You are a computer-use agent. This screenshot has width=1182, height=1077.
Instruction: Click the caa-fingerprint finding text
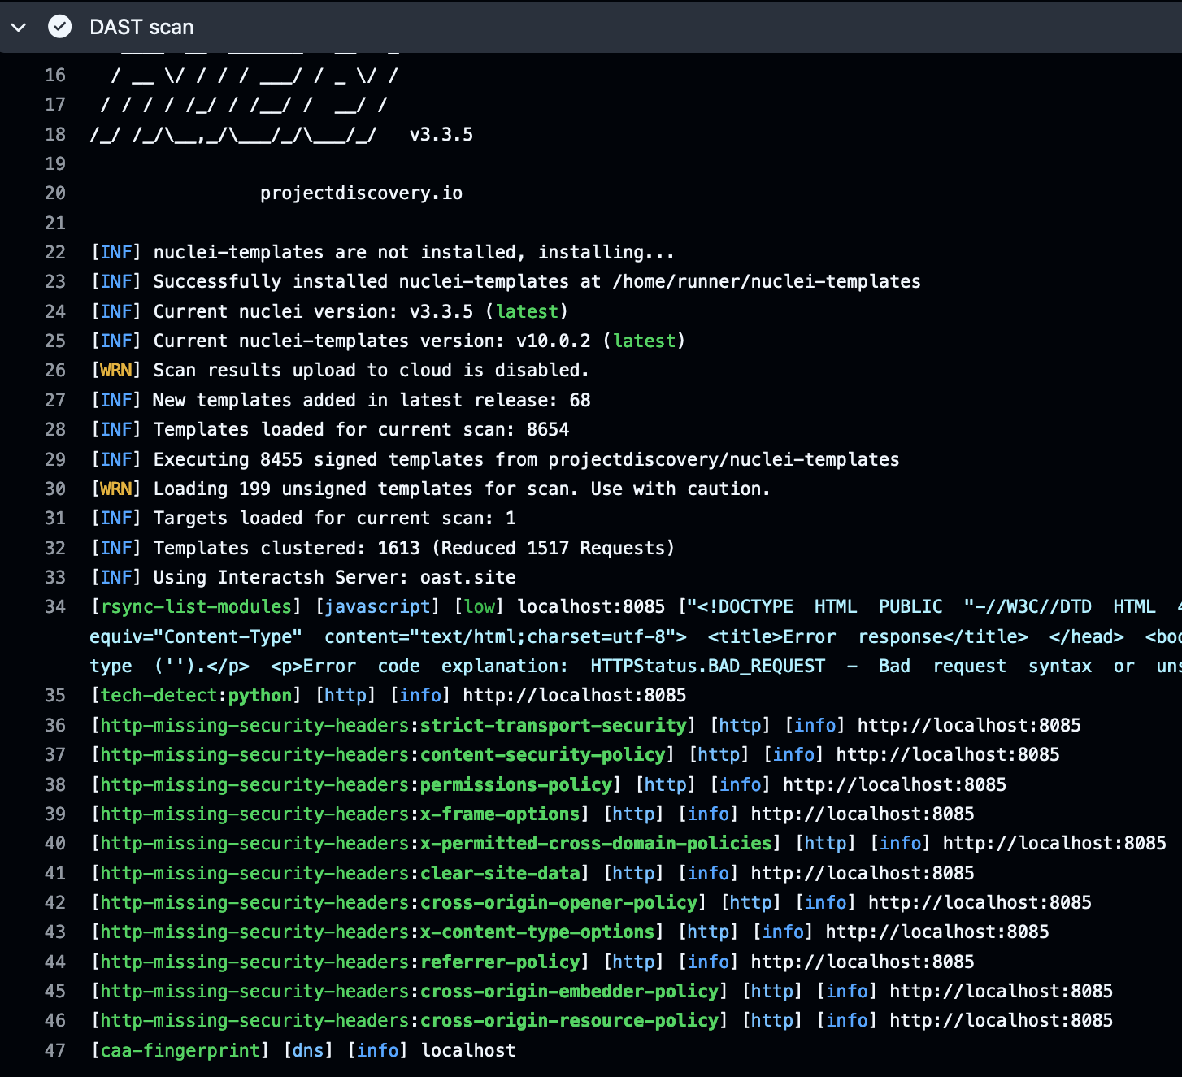(180, 1050)
